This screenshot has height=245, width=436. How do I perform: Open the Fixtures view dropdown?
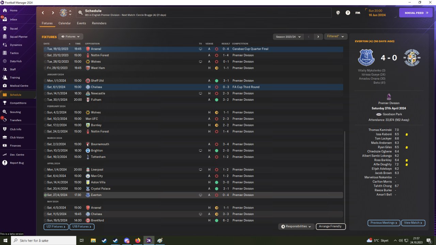point(71,36)
